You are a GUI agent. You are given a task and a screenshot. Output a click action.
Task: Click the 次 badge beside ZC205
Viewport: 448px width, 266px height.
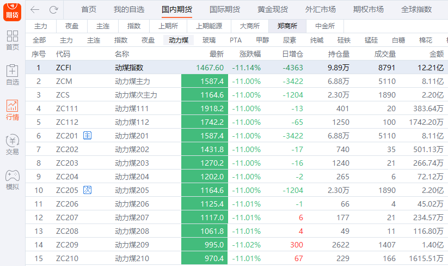click(x=87, y=190)
